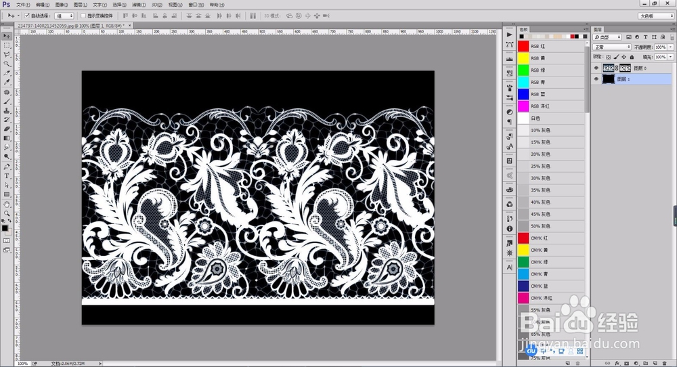Click the opacity 100% value field
Screen dimensions: 677x367
(660, 47)
